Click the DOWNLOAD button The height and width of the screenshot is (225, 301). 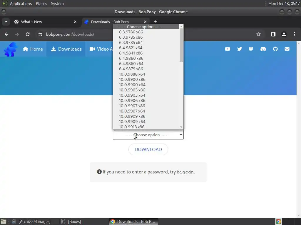148,149
